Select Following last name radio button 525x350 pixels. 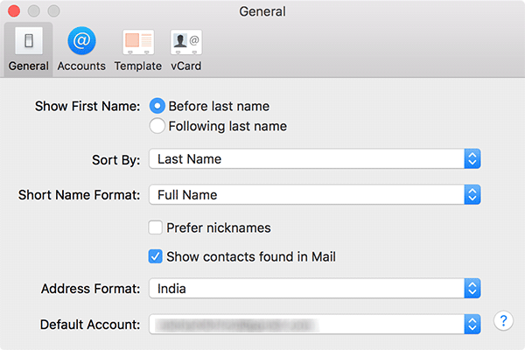tap(157, 126)
